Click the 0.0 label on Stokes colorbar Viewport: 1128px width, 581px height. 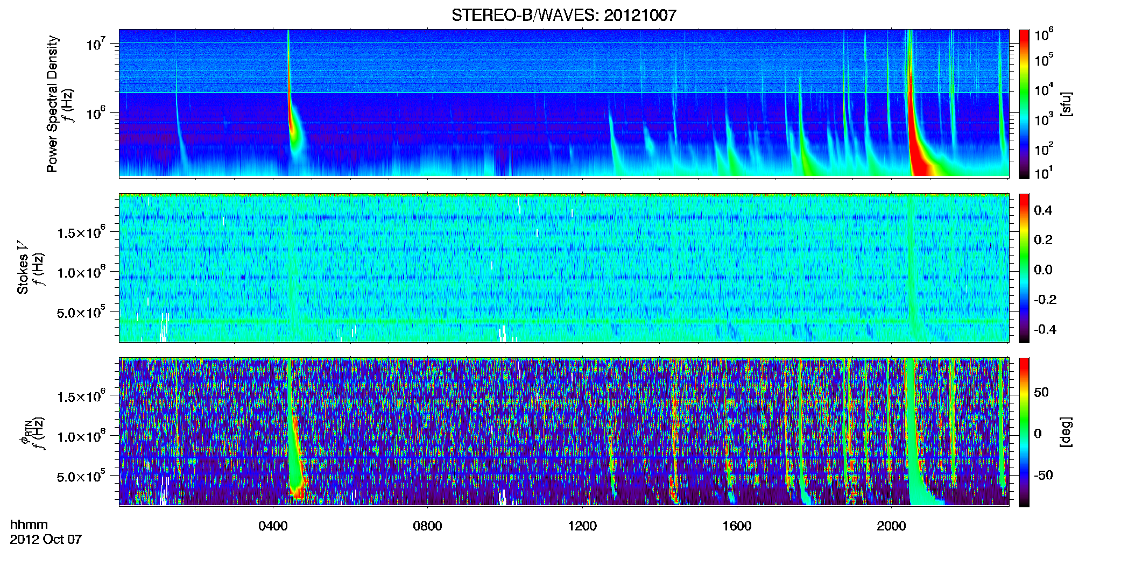click(x=1043, y=270)
